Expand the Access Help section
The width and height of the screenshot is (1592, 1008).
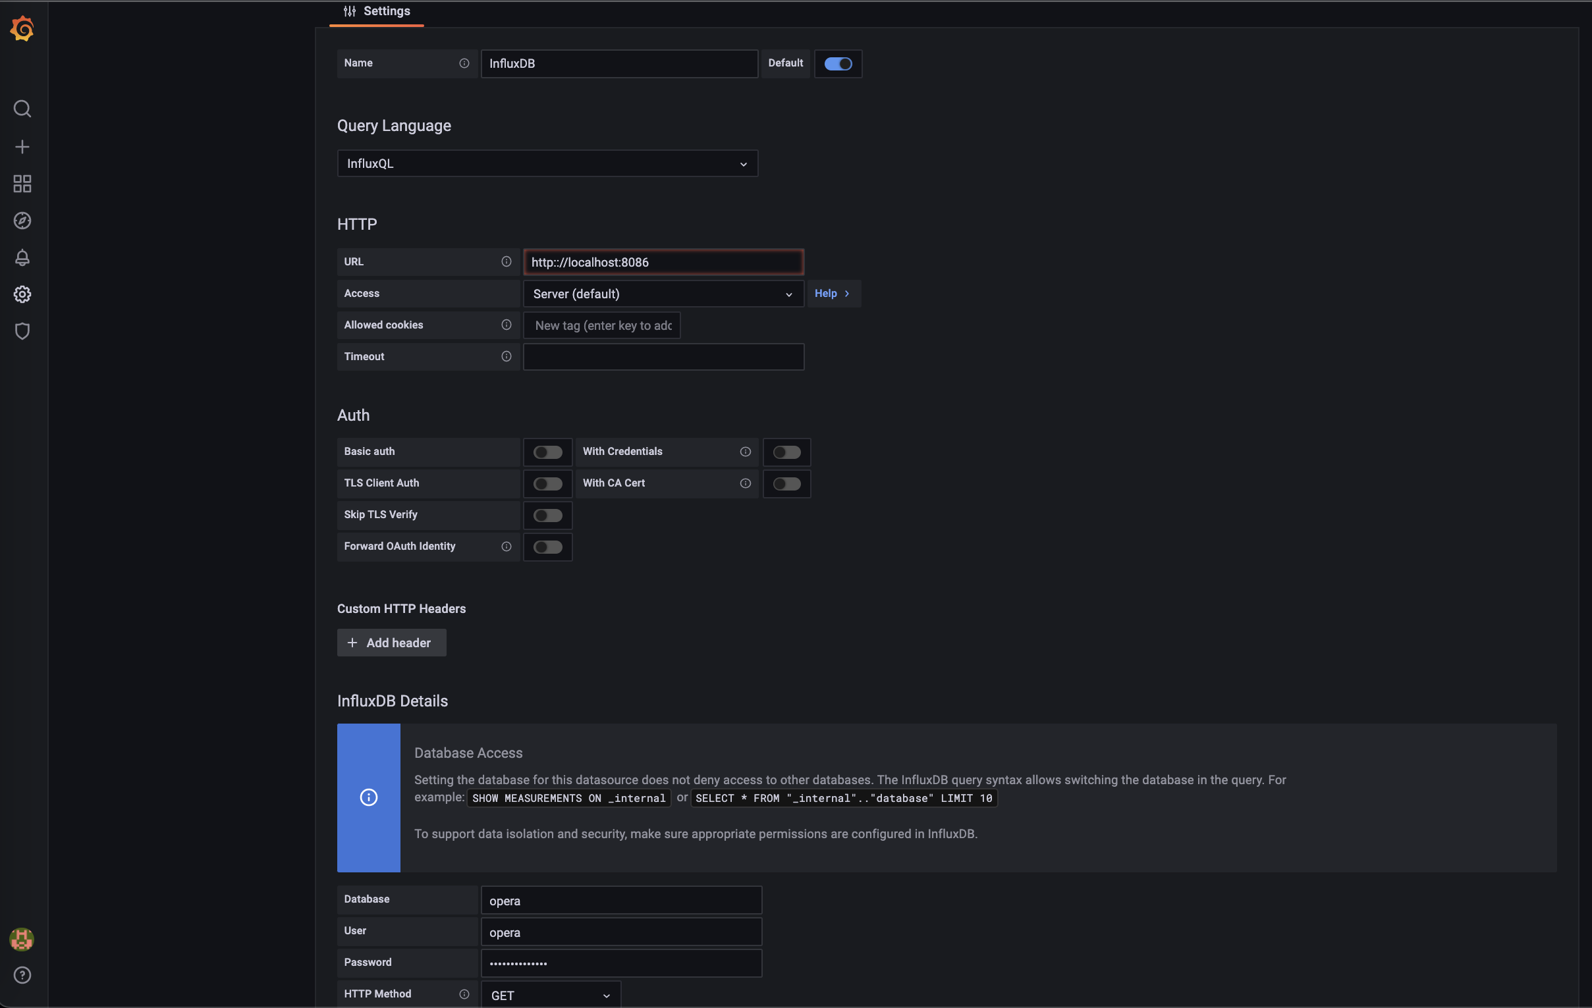[833, 294]
